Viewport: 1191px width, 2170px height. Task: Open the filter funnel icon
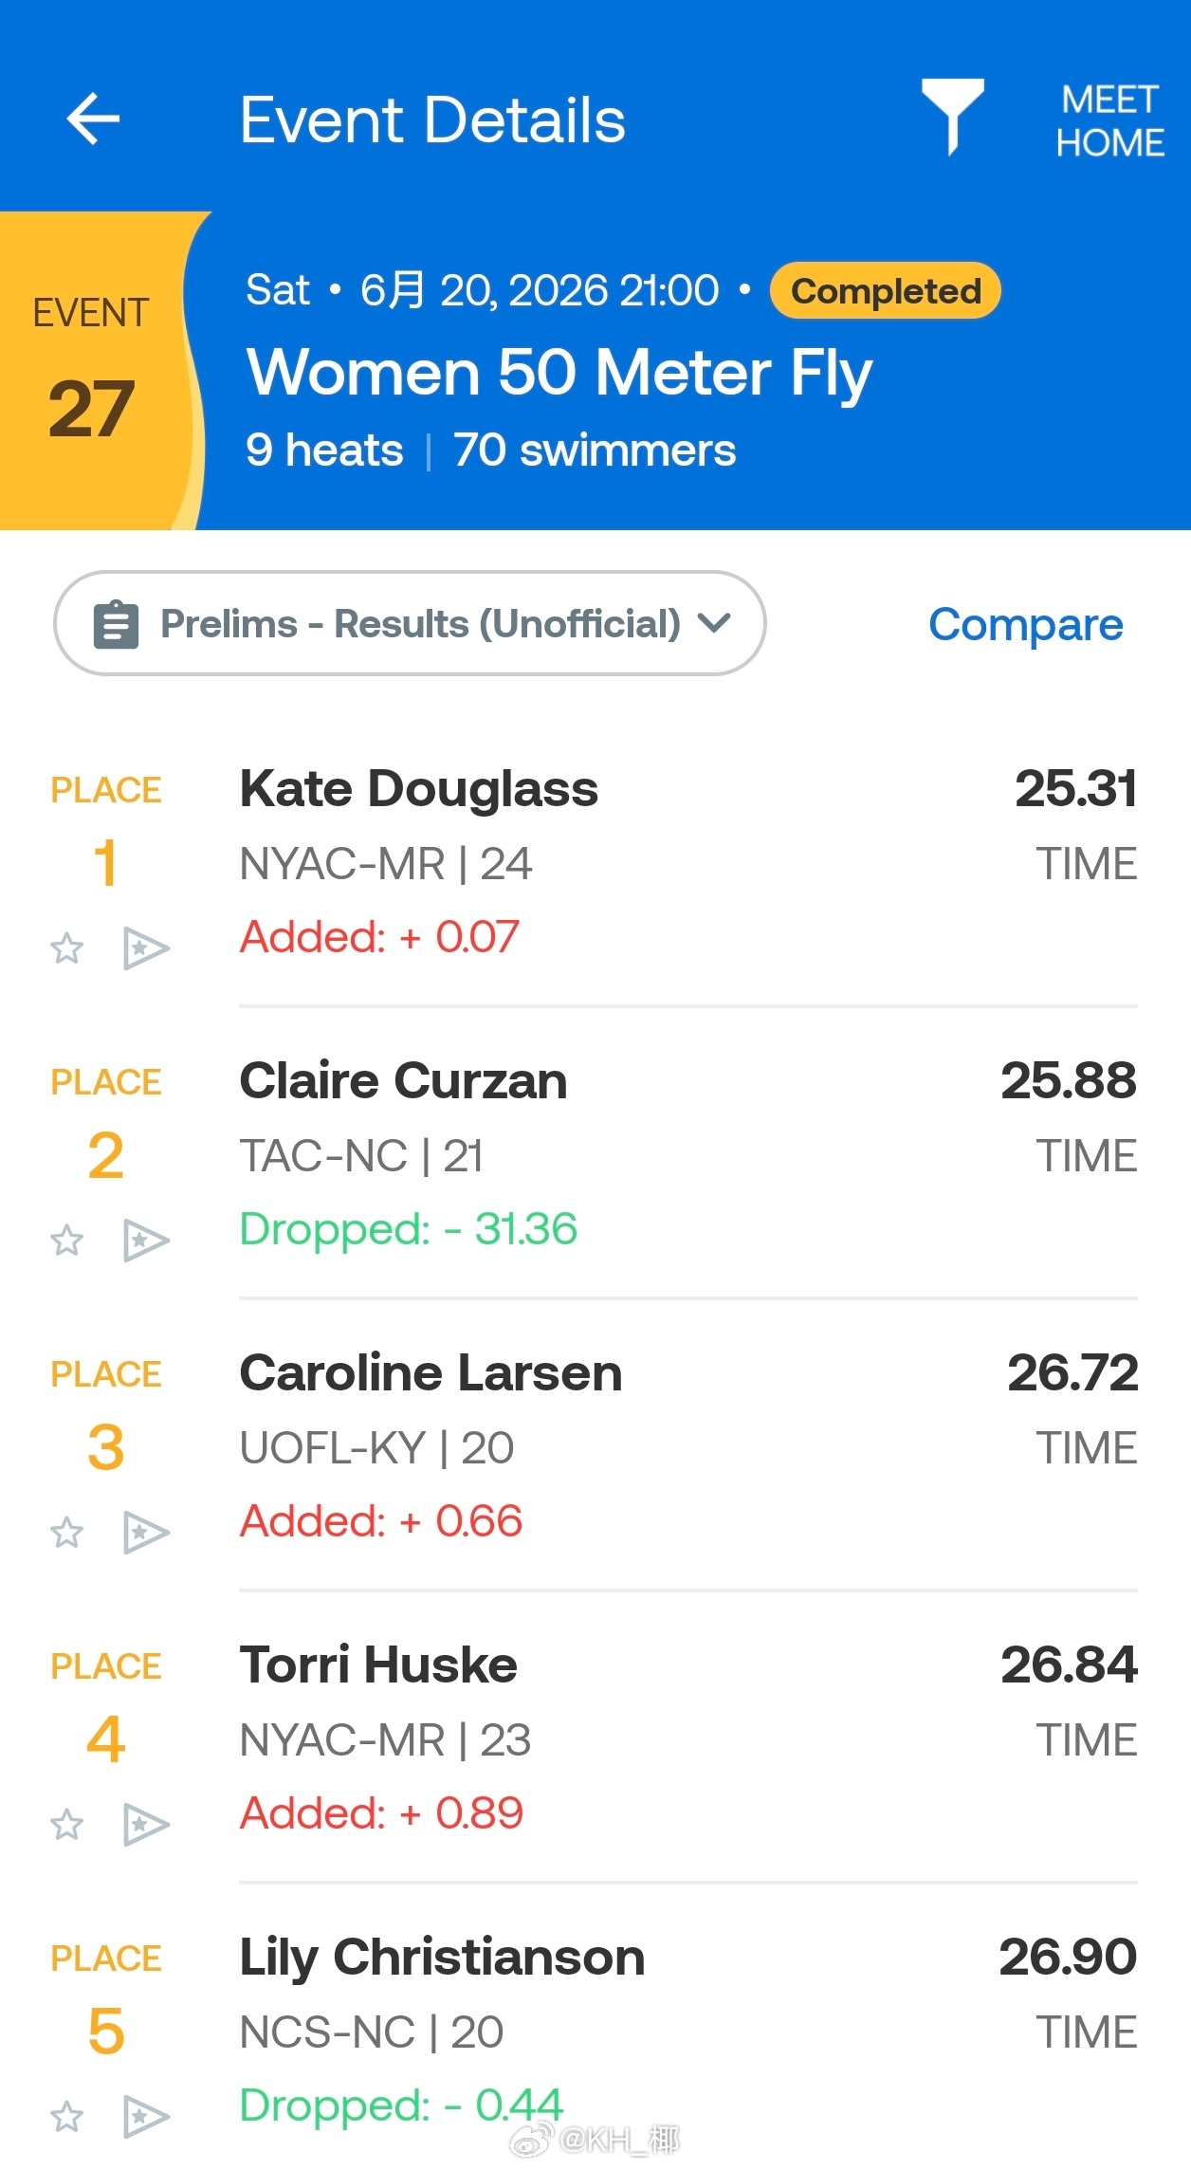[952, 117]
